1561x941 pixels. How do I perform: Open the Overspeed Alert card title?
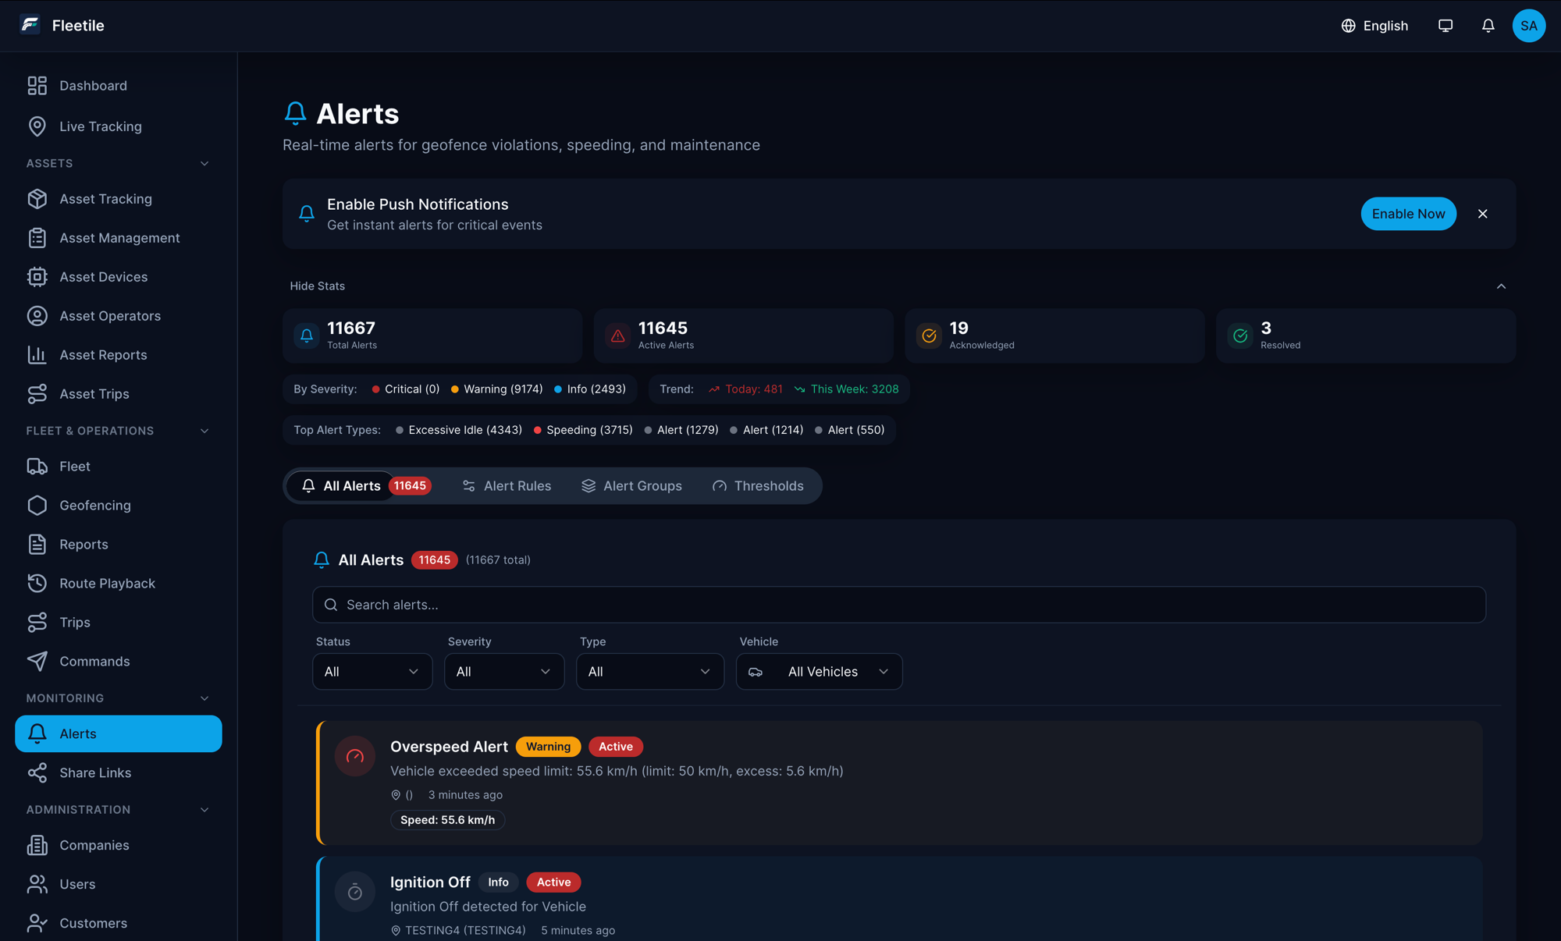(449, 747)
